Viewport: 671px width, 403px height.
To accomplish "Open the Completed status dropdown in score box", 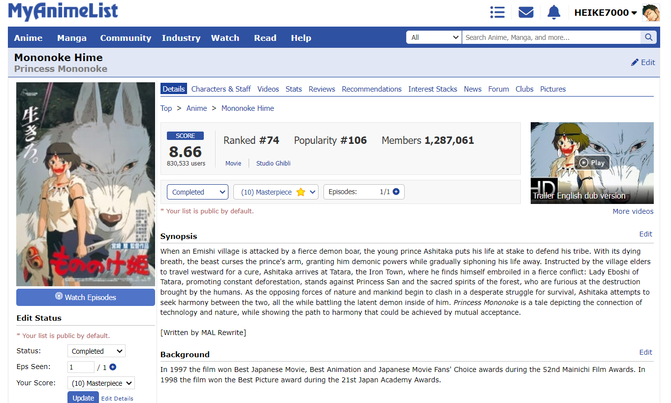I will [197, 192].
